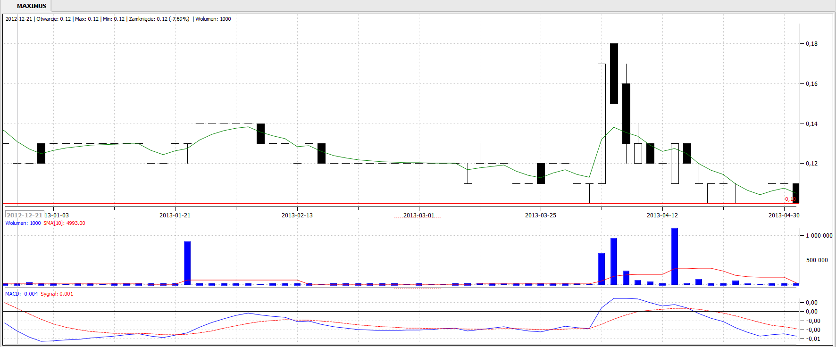The width and height of the screenshot is (836, 347).
Task: Click the red 0,10 last price label
Action: [790, 199]
